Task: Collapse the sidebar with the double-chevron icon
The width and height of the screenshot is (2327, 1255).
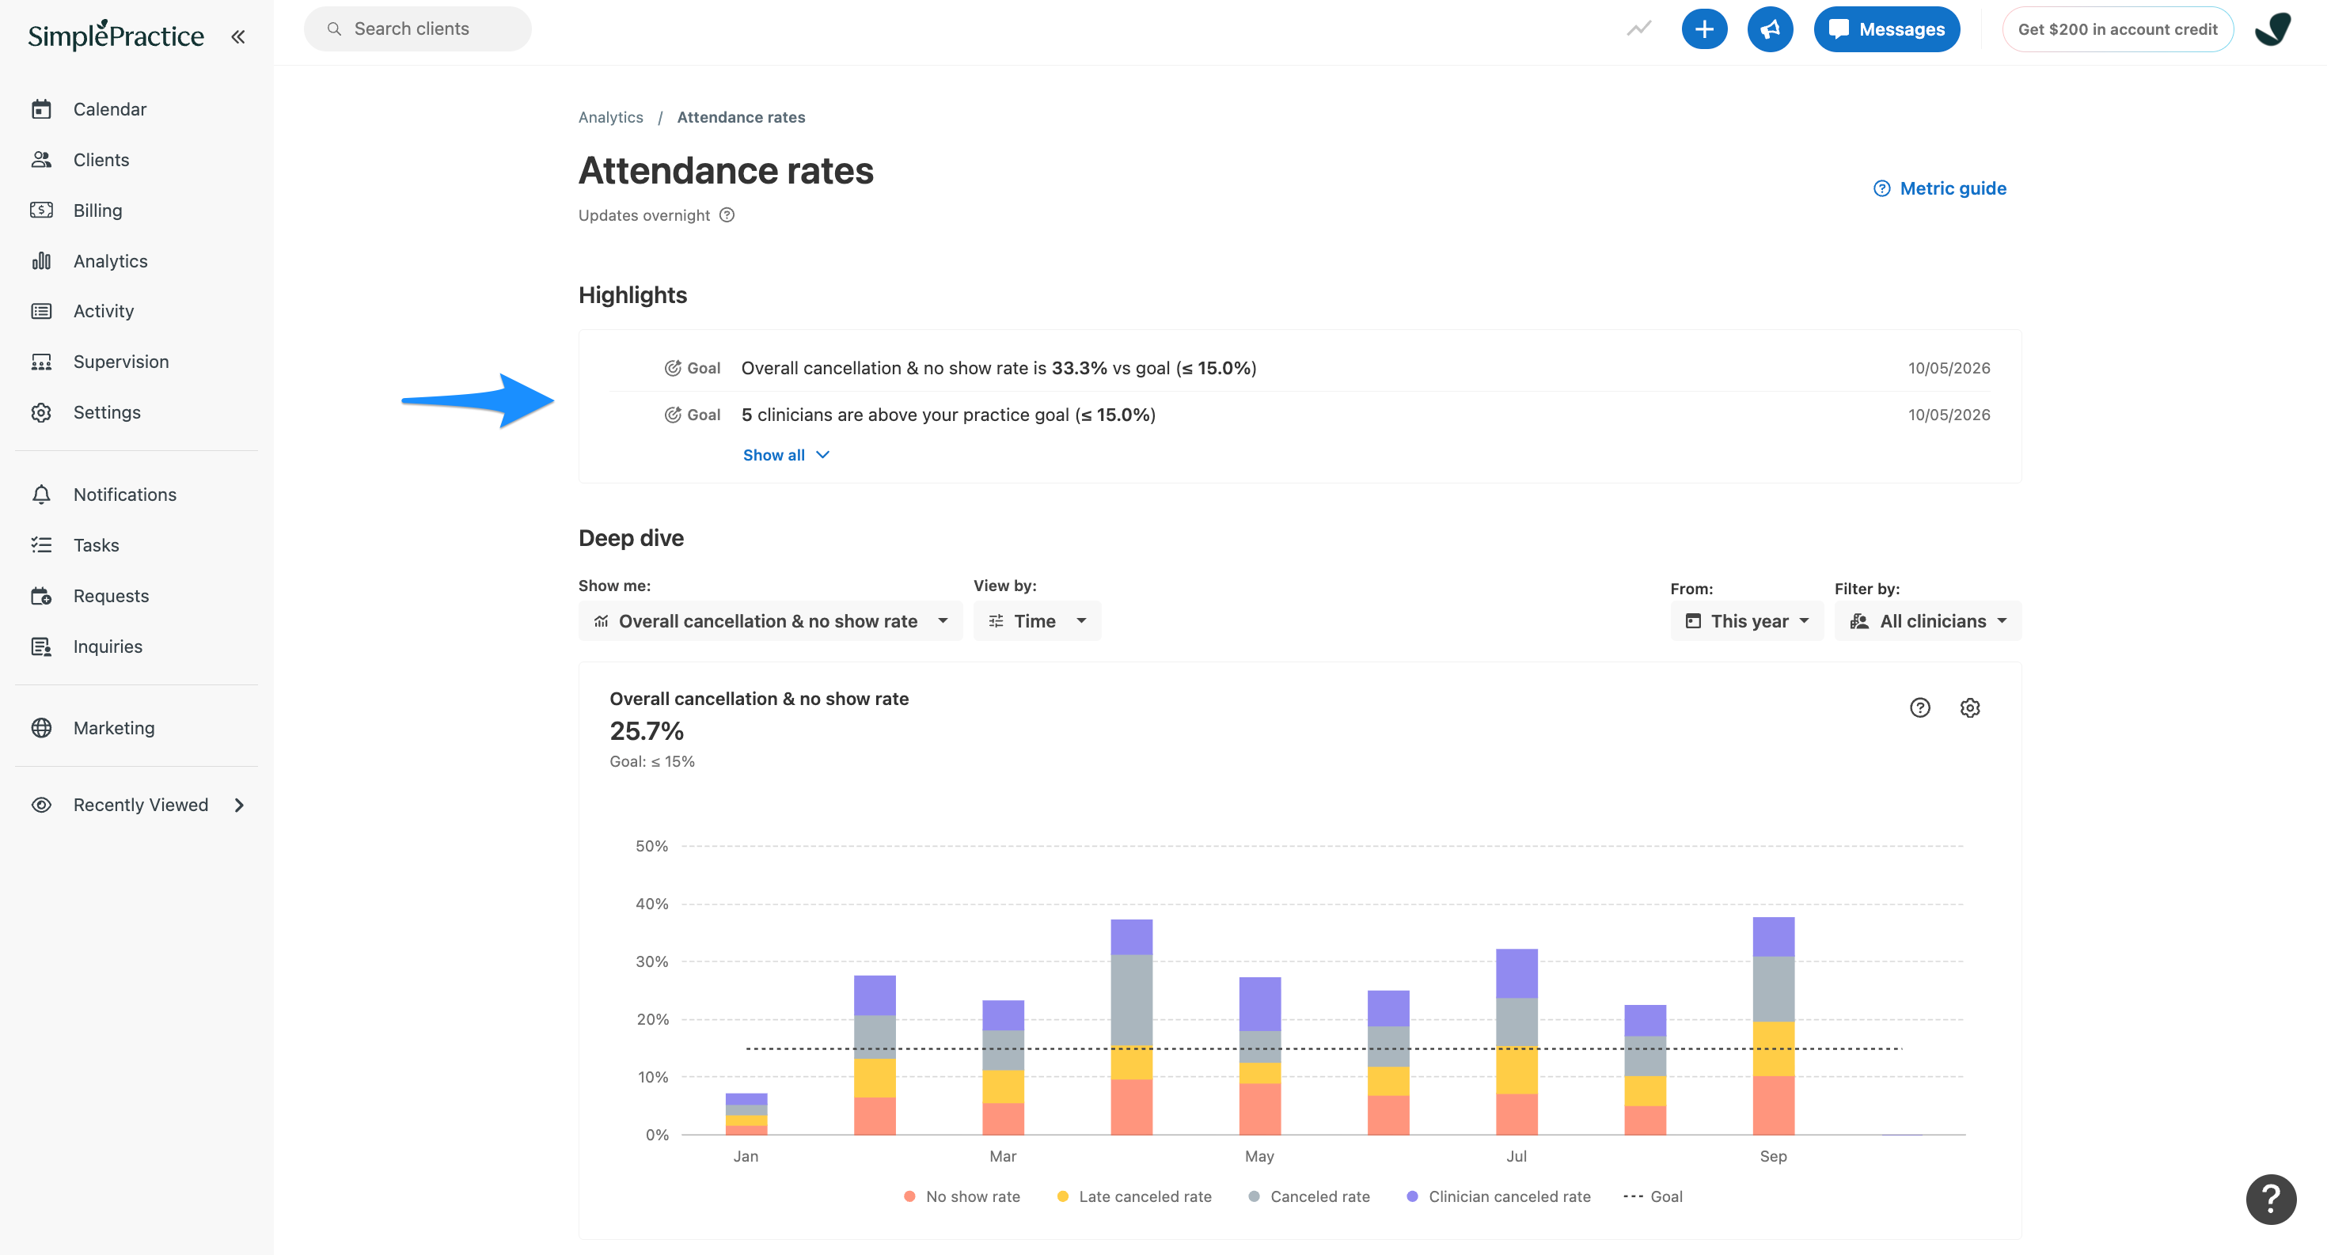Action: coord(237,37)
